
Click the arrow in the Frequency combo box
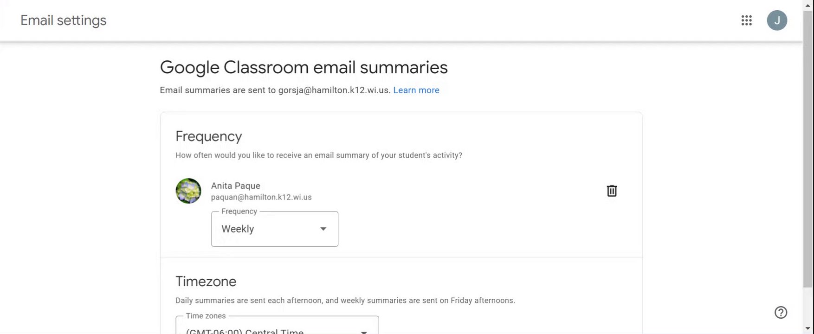323,229
